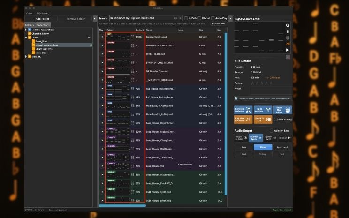Click the Add Folder button
Screen dimensions: 349x218
coord(41,18)
